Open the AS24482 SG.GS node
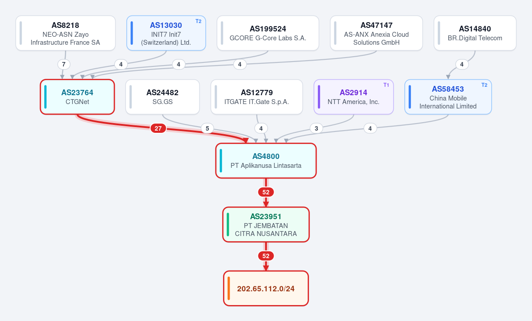 tap(163, 97)
